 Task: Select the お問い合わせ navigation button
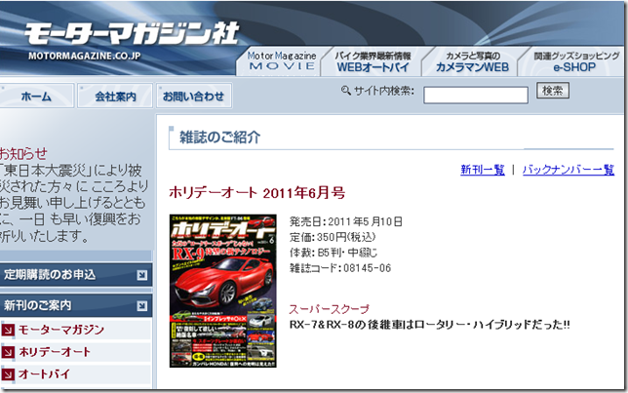(192, 97)
